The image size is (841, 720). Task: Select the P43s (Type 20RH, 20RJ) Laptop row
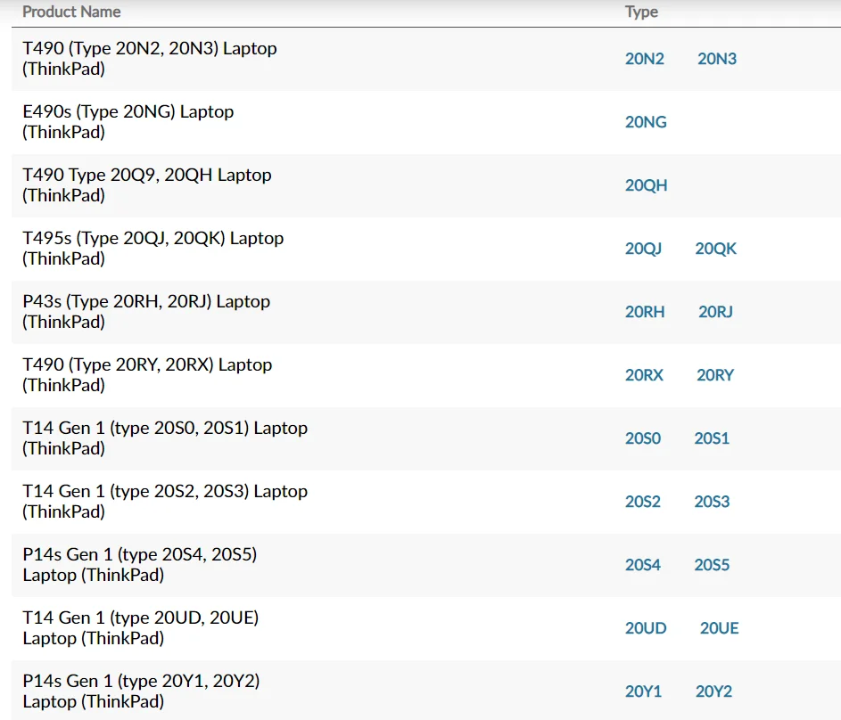426,312
